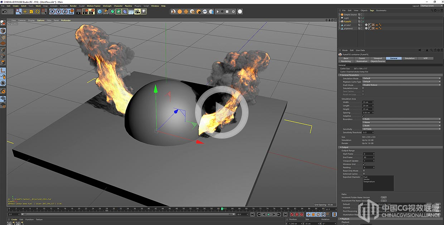Open Boundless Y None dropdown
The image size is (444, 225).
pyautogui.click(x=401, y=122)
